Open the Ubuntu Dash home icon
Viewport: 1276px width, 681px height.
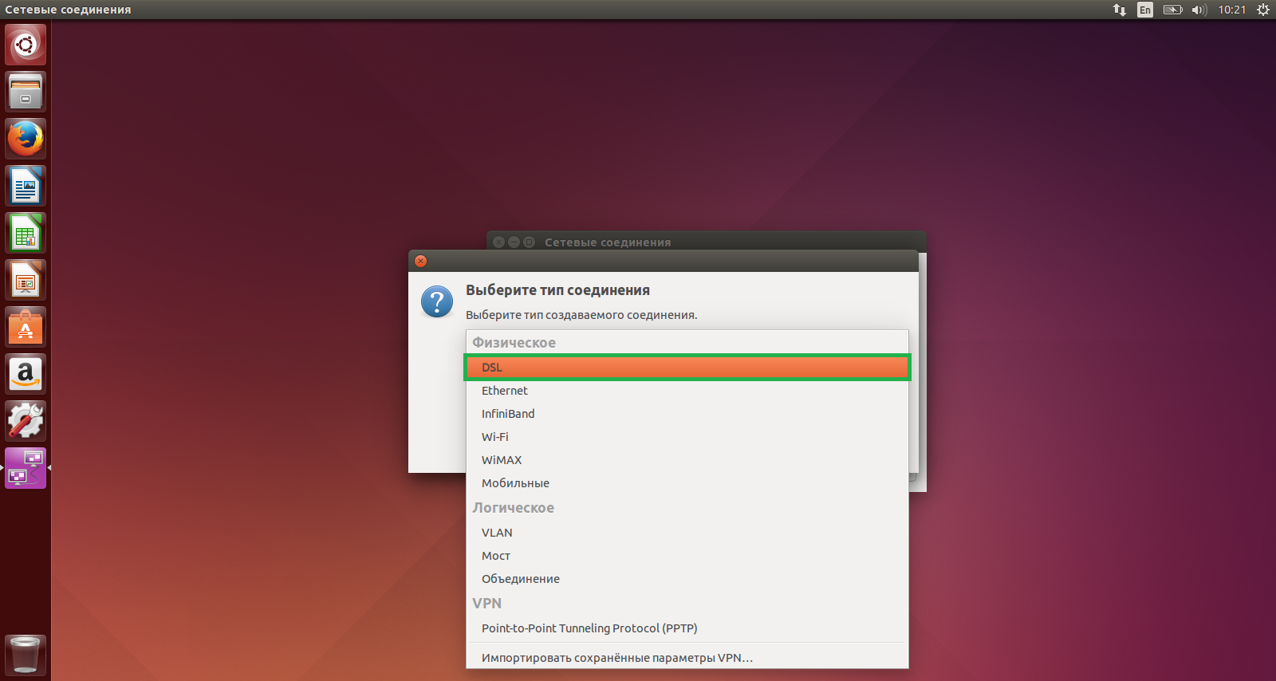click(x=26, y=45)
